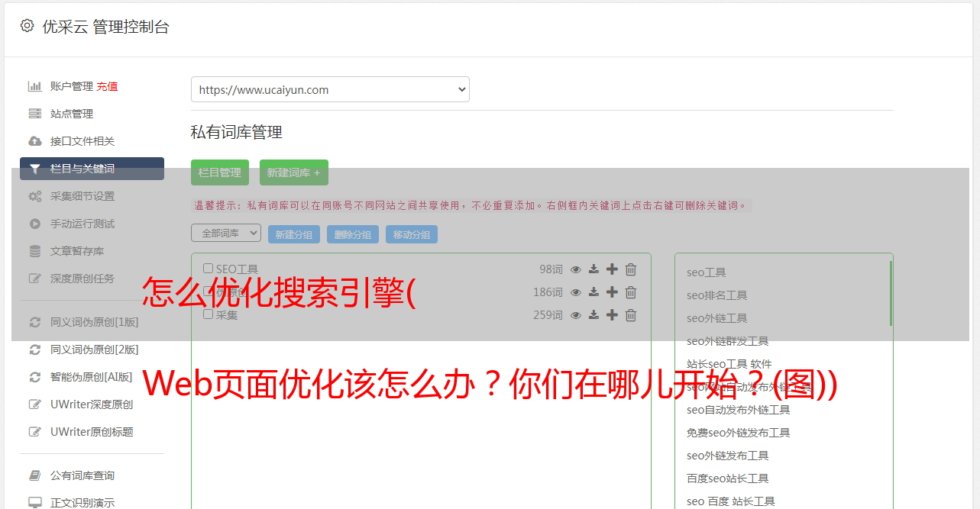
Task: Open 智能伪原创[AI版]
Action: (x=92, y=377)
